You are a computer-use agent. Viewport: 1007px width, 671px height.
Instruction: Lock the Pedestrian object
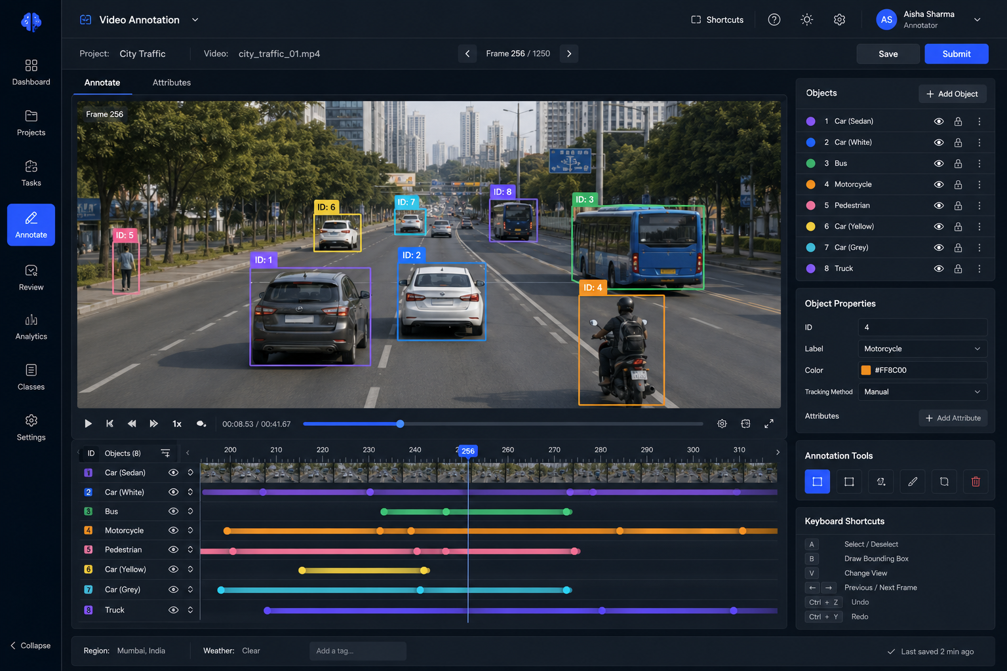[958, 206]
